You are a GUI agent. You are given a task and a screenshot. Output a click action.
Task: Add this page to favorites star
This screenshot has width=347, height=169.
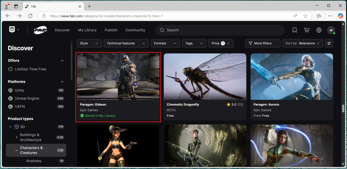click(x=305, y=16)
